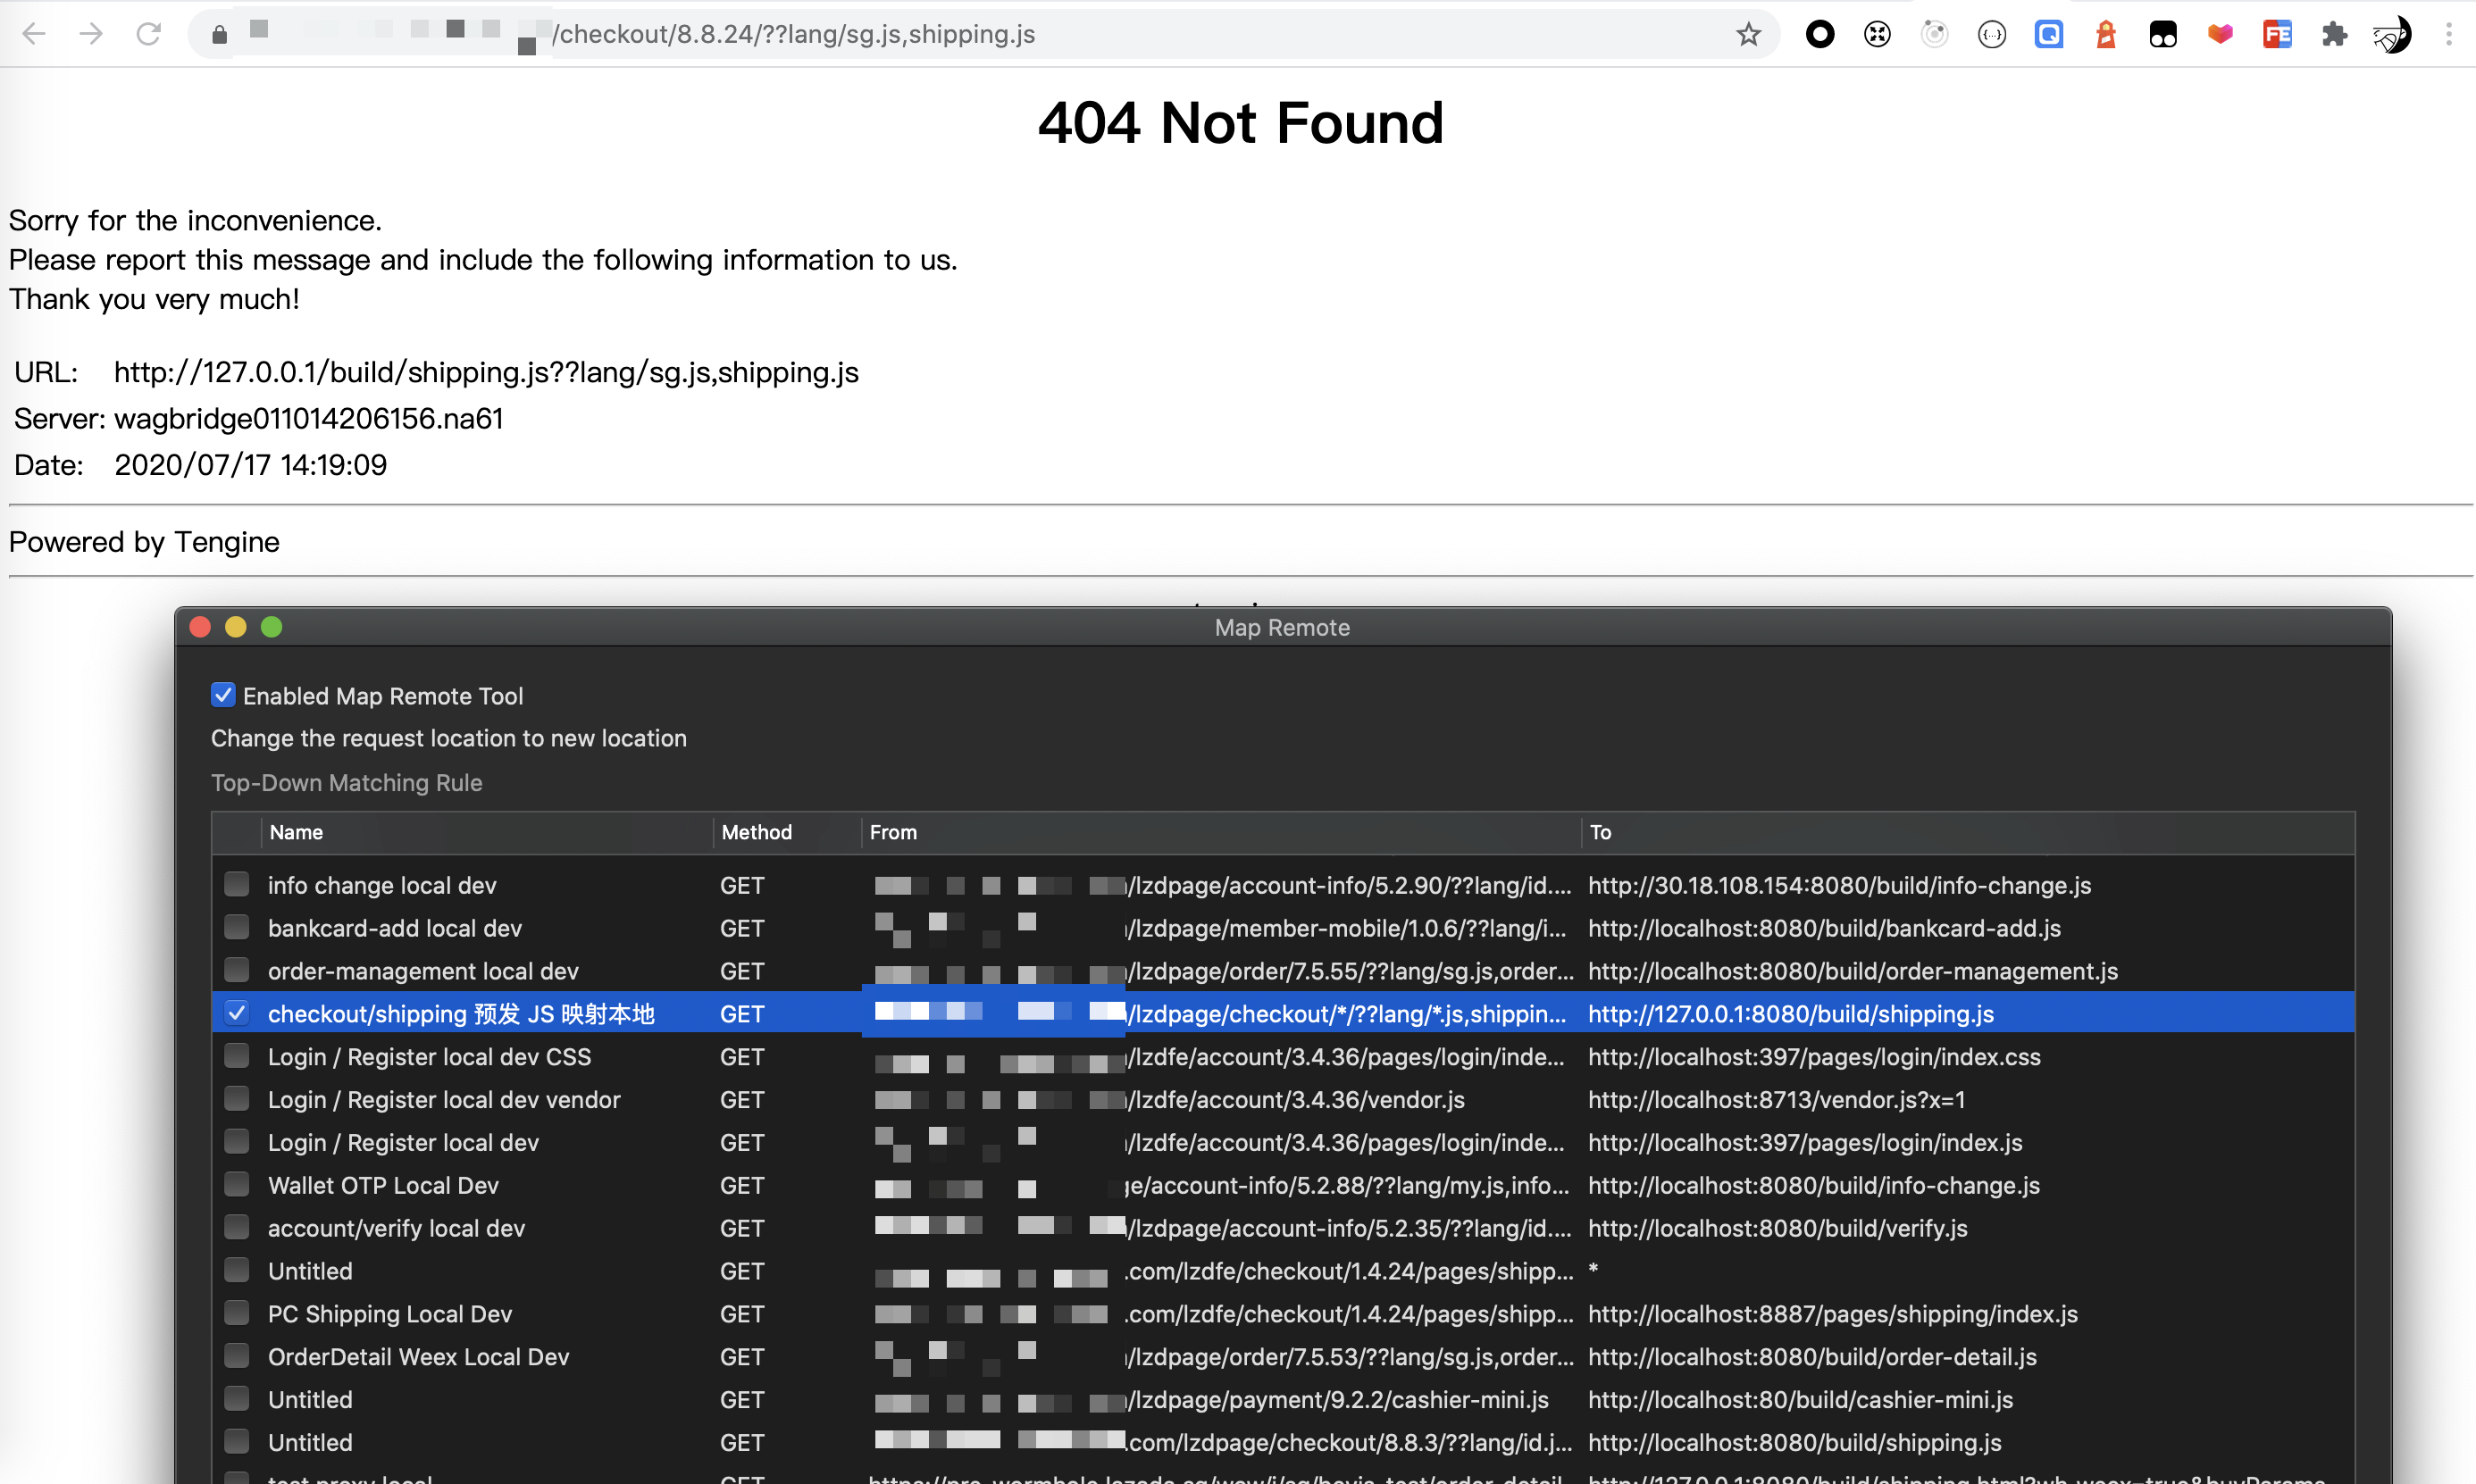Reload the current page
This screenshot has height=1484, width=2476.
(149, 33)
